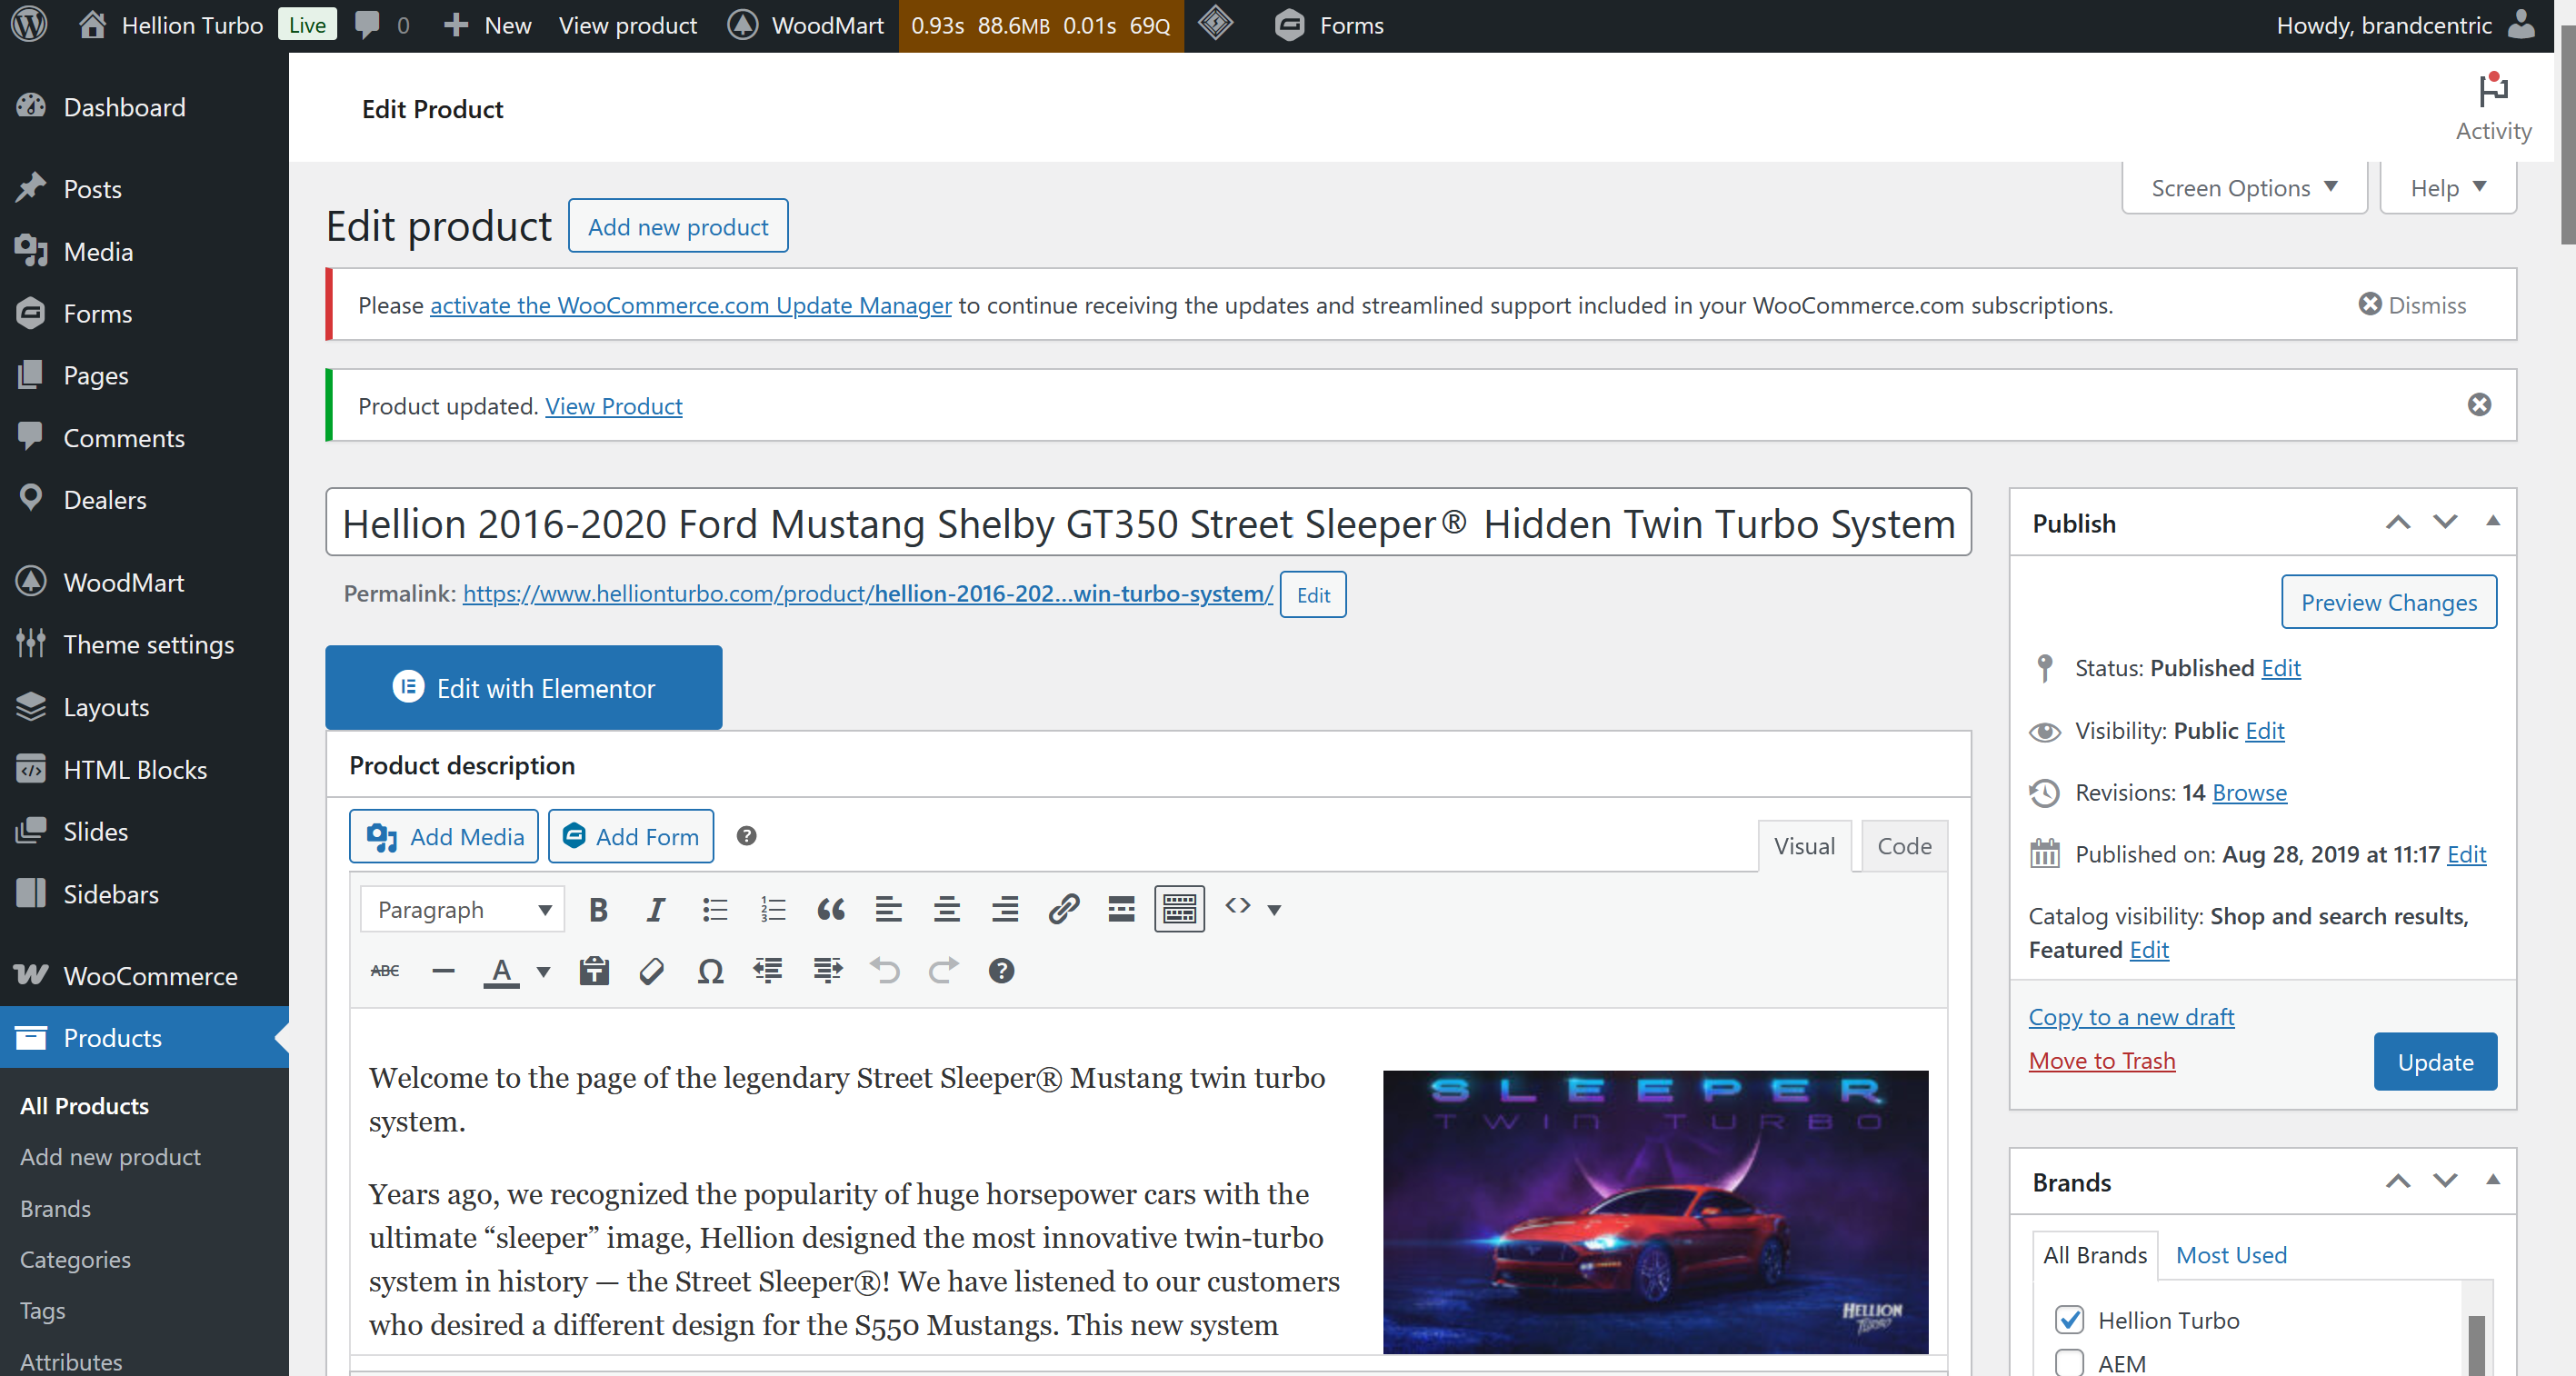Screen dimensions: 2576x1376
Task: Close the Product updated notice
Action: coord(2479,405)
